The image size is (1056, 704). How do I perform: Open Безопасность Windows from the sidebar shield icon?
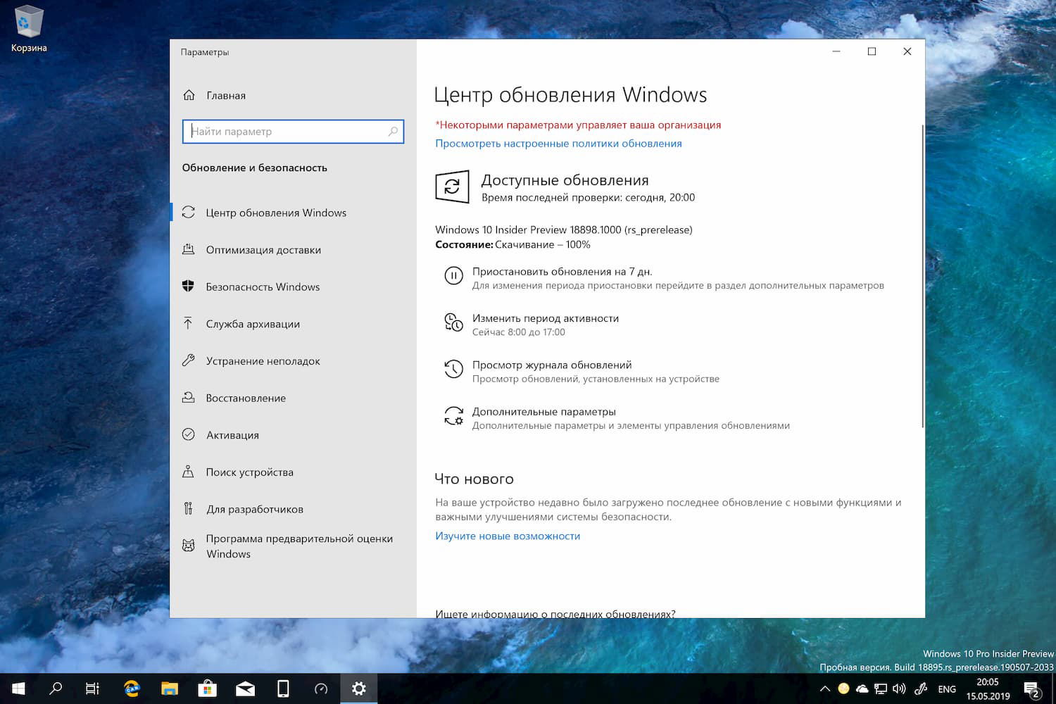[x=188, y=287]
